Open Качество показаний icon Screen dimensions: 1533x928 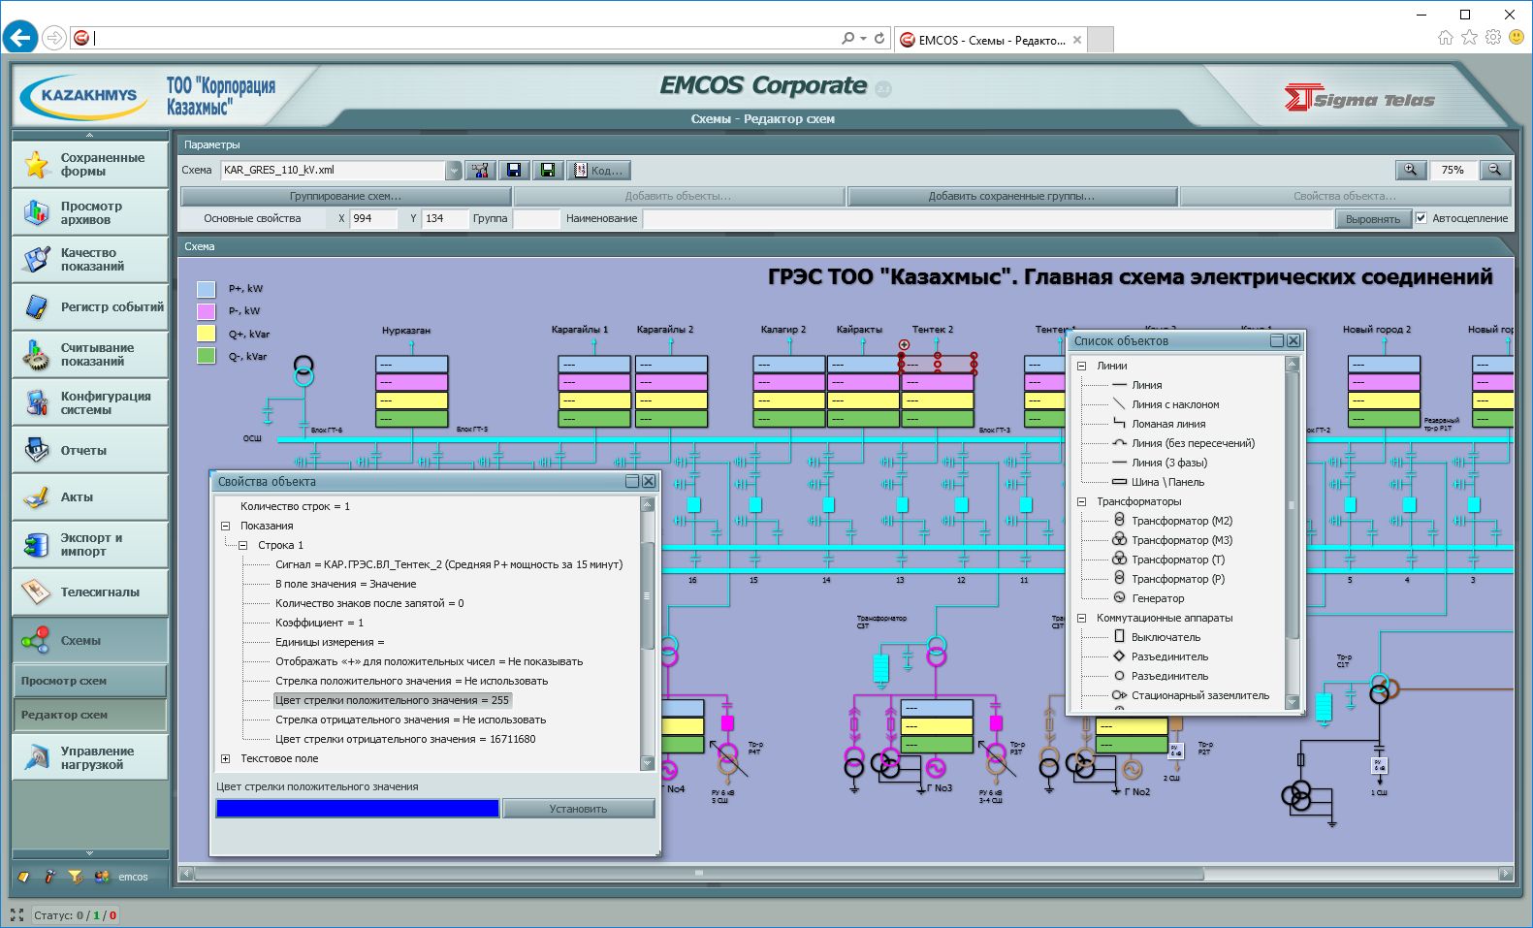point(37,259)
